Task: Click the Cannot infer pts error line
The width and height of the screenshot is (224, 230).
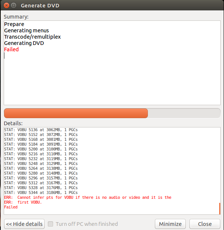Action: click(x=88, y=197)
